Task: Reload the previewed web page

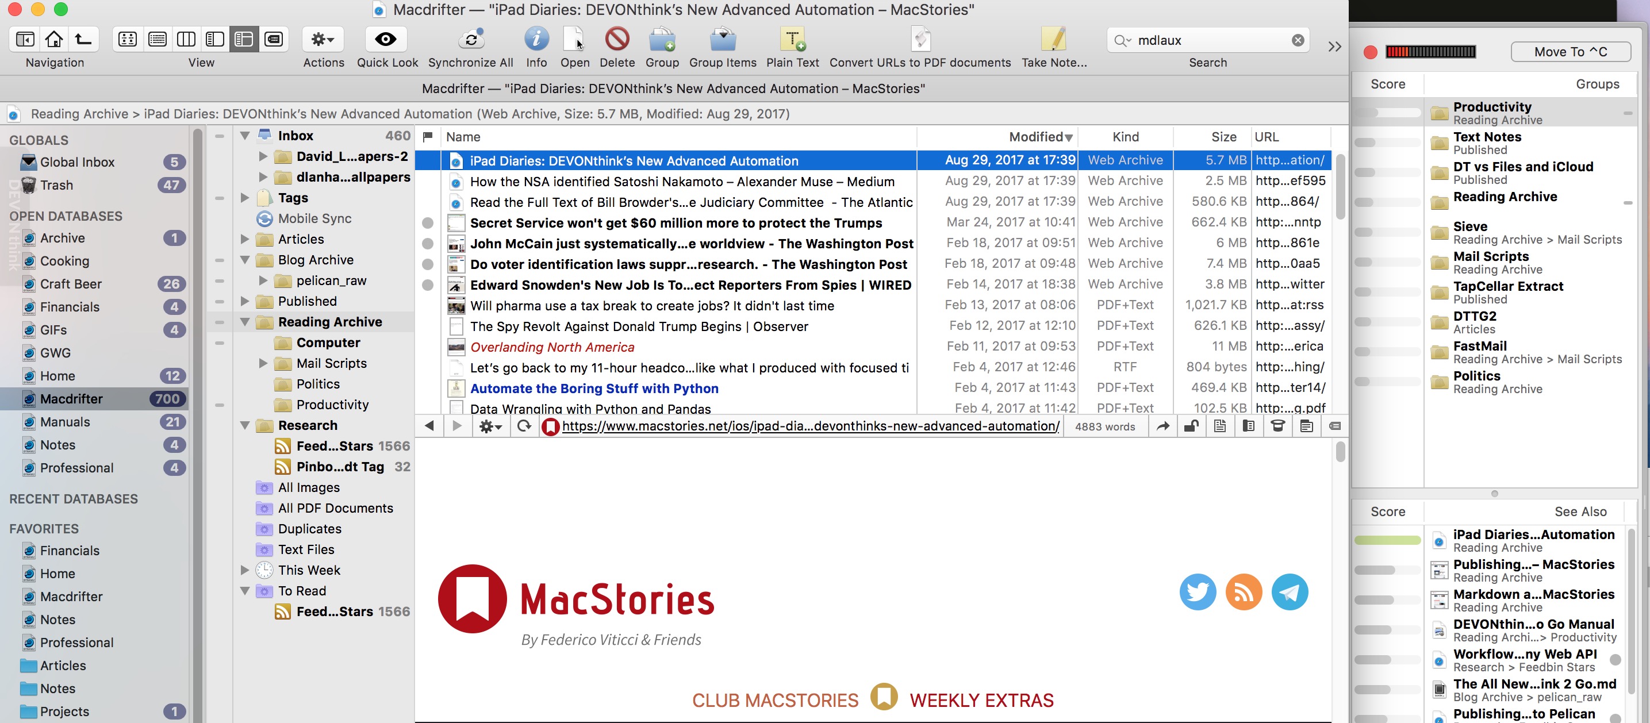Action: pos(524,426)
